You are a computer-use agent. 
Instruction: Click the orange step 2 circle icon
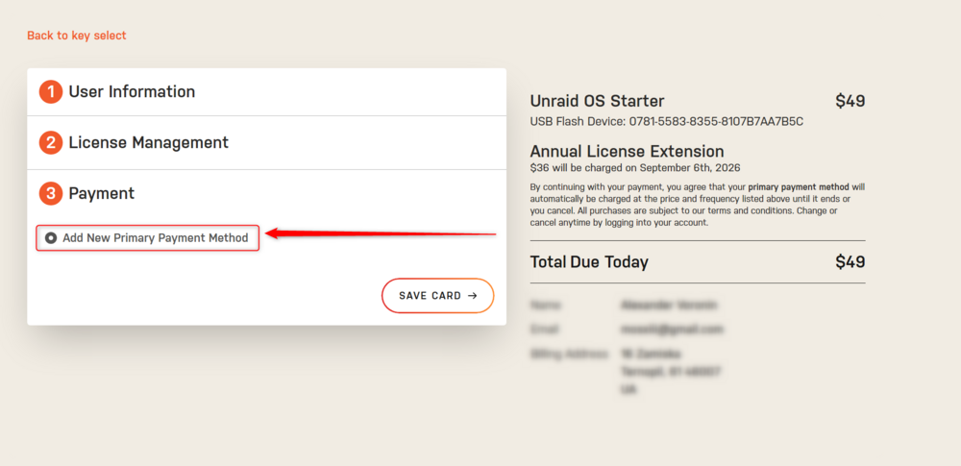coord(51,143)
